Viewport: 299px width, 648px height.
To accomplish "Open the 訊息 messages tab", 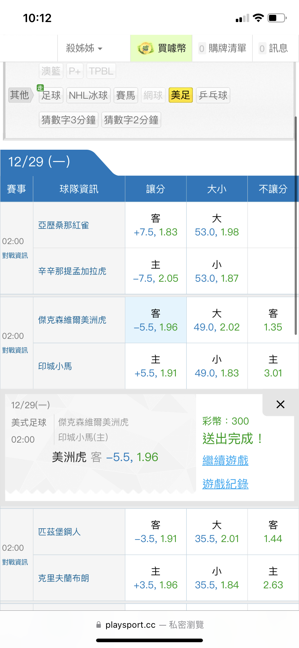I will pos(273,48).
